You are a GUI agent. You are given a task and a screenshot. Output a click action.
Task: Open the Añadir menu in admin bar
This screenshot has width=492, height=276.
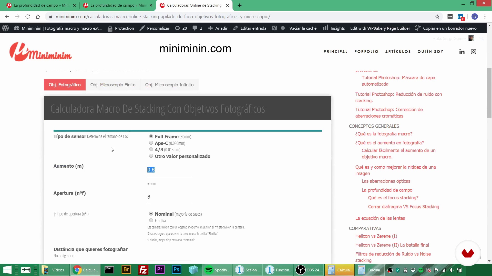click(218, 28)
